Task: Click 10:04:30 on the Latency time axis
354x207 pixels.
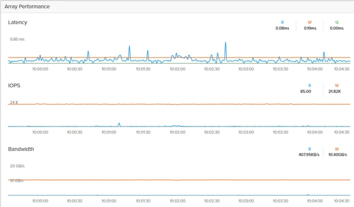Action: coord(341,69)
